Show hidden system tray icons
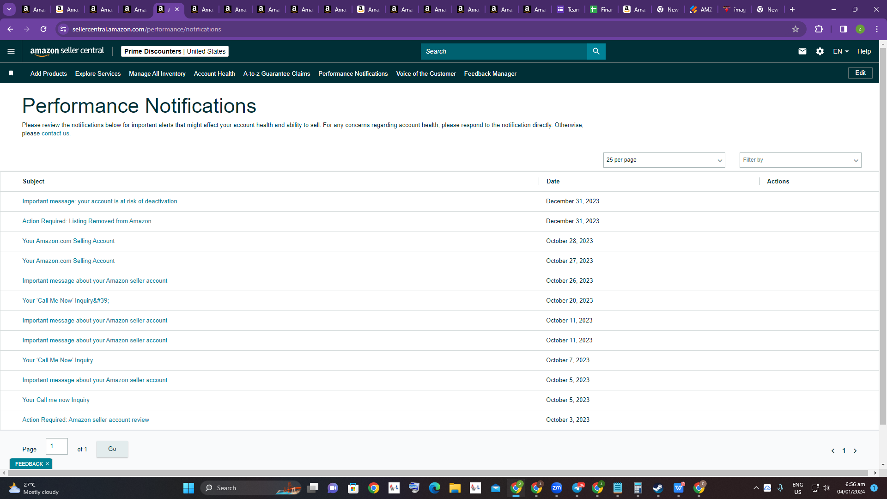Viewport: 887px width, 499px height. point(756,488)
